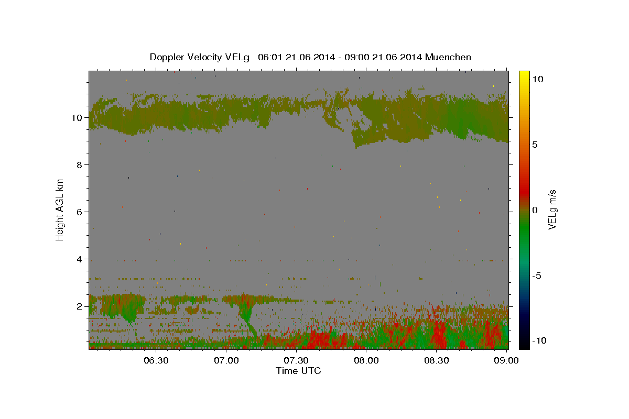Click the 06:30 time tick label
Image resolution: width=629 pixels, height=419 pixels.
156,360
